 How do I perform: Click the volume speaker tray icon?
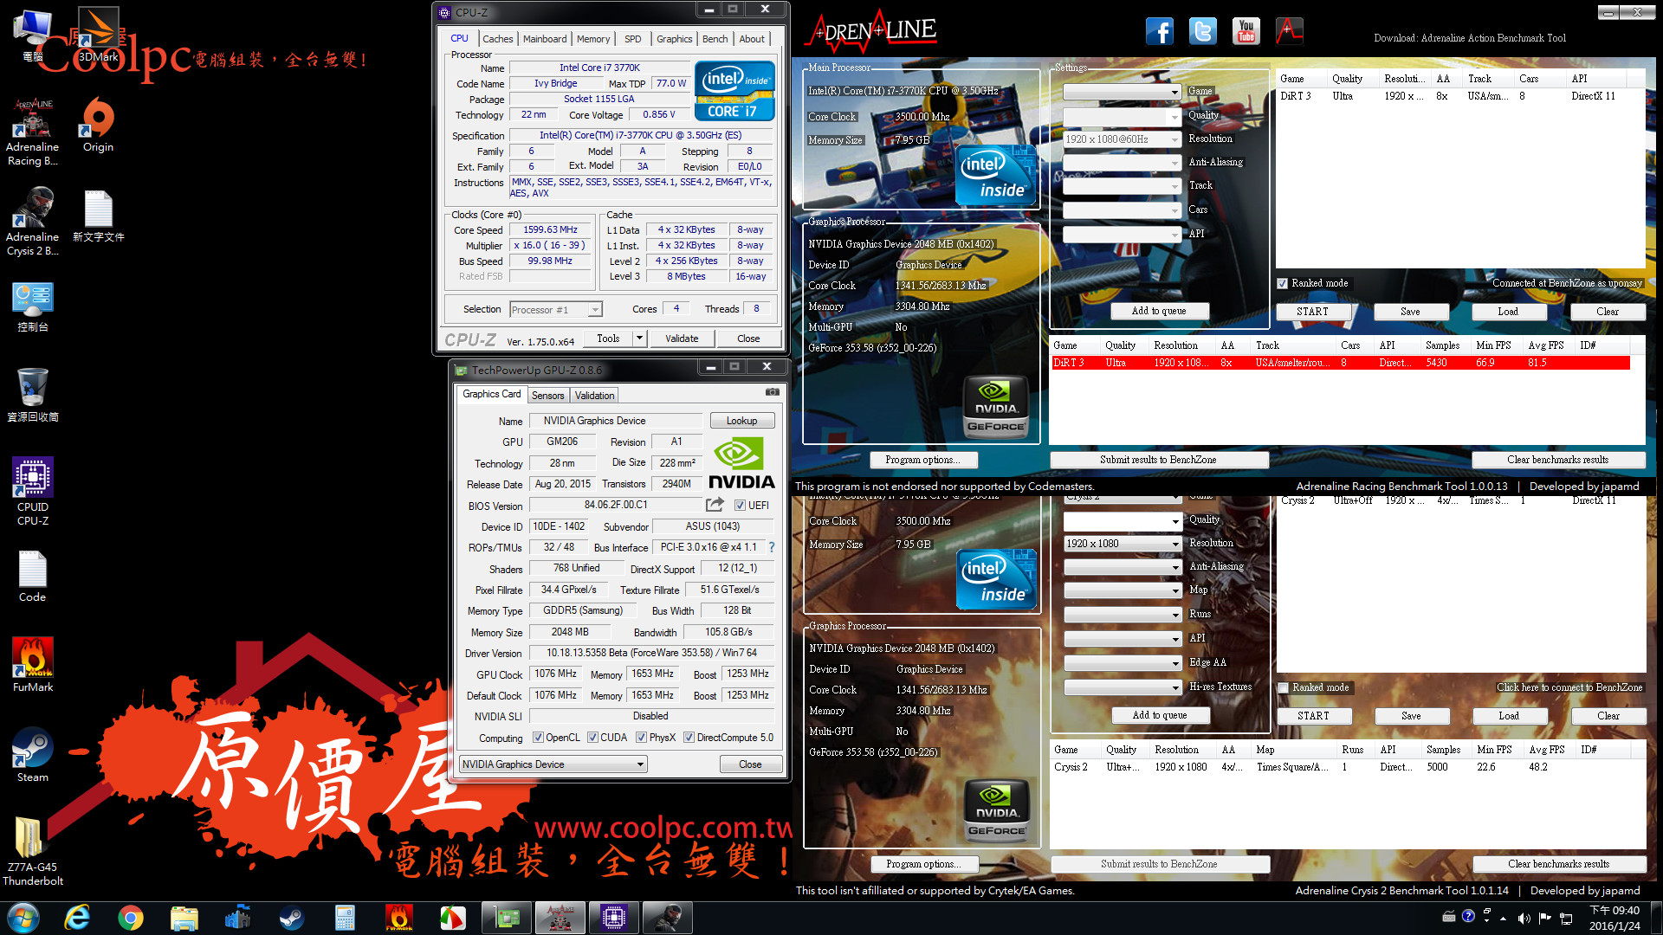pyautogui.click(x=1524, y=918)
